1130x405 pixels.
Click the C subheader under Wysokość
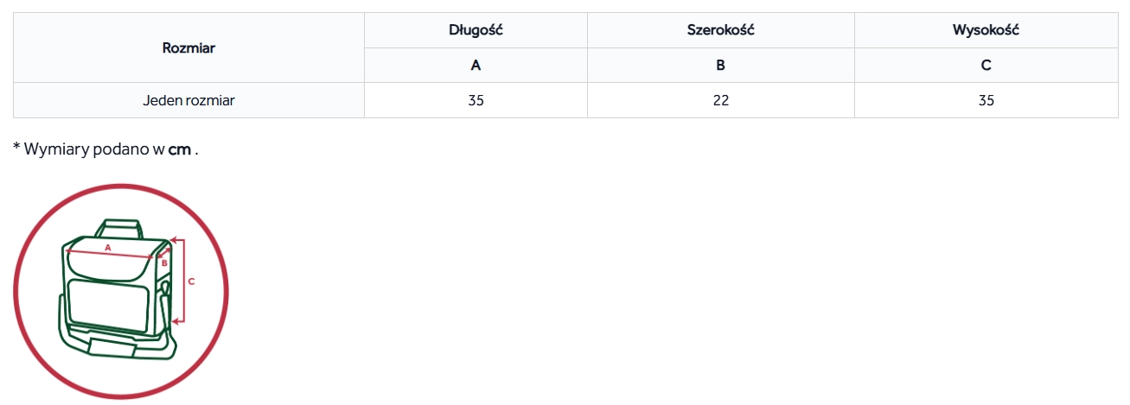click(986, 66)
